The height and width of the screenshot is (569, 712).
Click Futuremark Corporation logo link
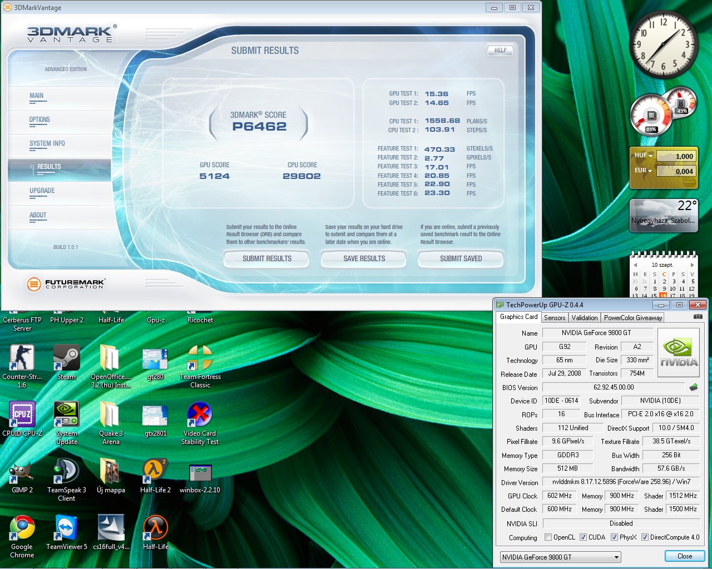(x=66, y=284)
